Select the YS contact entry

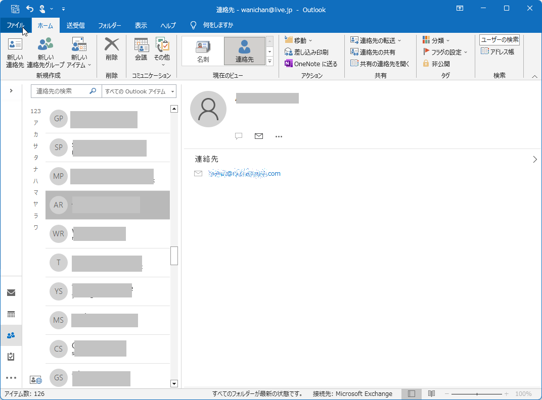tap(108, 291)
